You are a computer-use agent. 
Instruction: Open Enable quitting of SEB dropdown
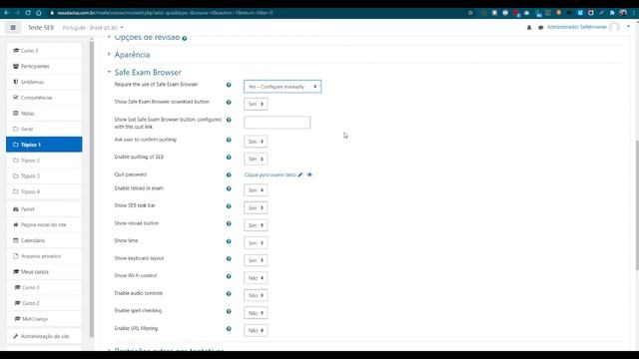(x=256, y=159)
